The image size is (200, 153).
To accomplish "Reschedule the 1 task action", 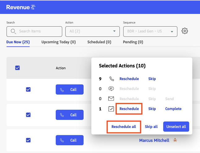I will point(129,109).
